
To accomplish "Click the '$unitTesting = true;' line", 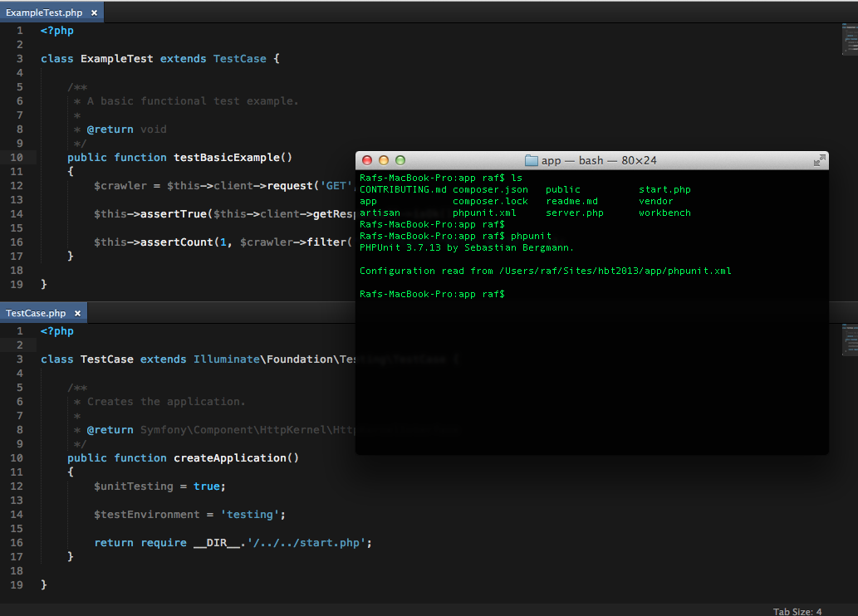I will [x=159, y=486].
